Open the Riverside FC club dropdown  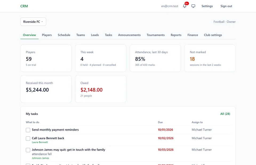coord(33,22)
